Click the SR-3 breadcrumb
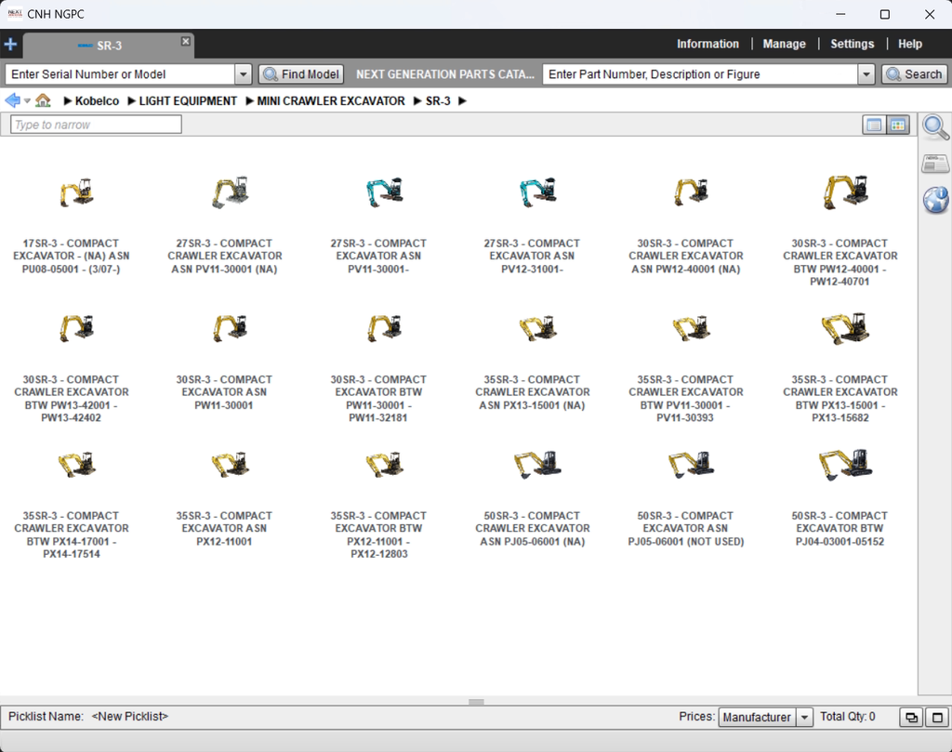Viewport: 952px width, 752px height. click(438, 100)
